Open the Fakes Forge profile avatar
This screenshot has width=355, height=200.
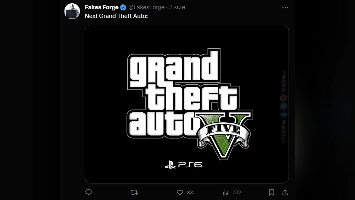[x=72, y=11]
